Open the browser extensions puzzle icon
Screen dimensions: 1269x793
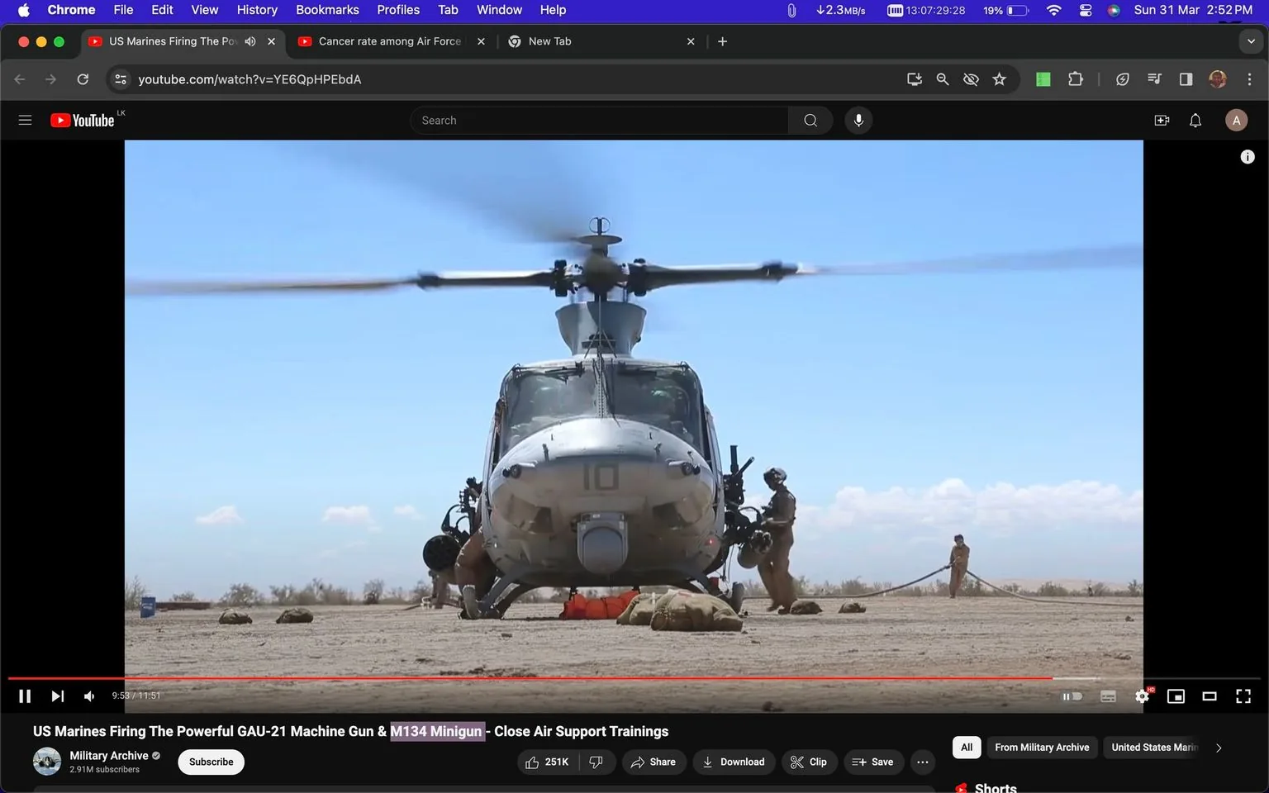(1076, 79)
